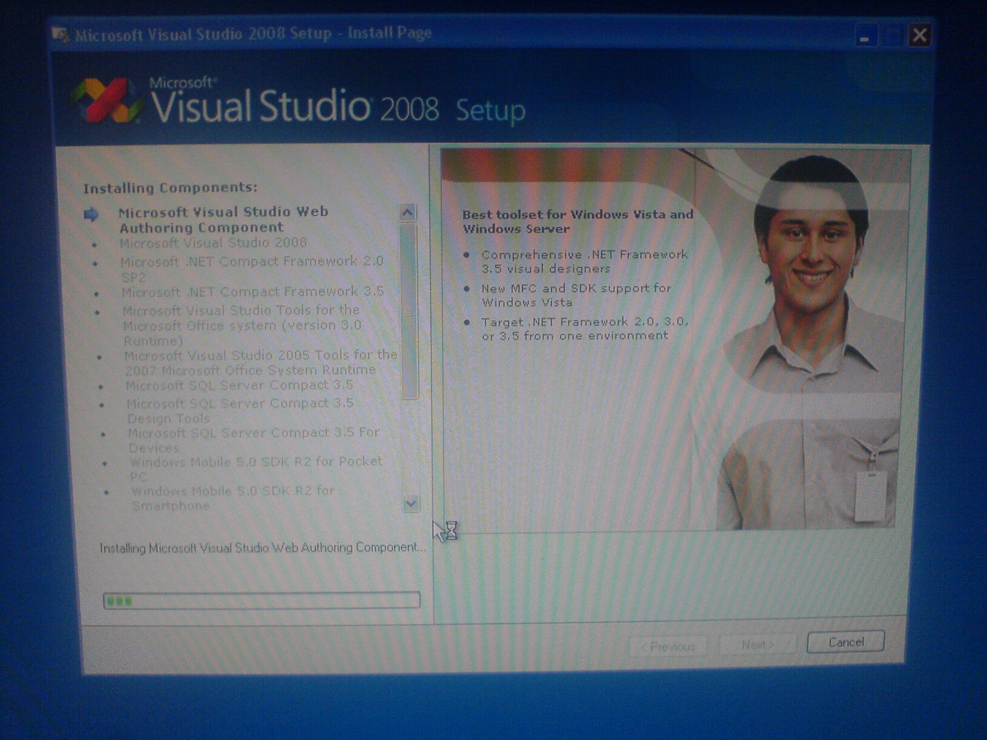987x740 pixels.
Task: Select Microsoft .NET Compact Framework 3.5 entry
Action: click(252, 292)
